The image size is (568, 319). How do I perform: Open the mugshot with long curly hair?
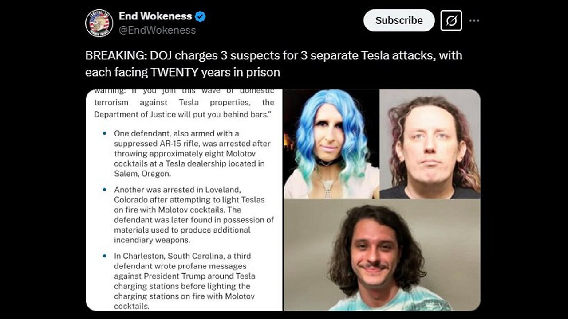430,144
